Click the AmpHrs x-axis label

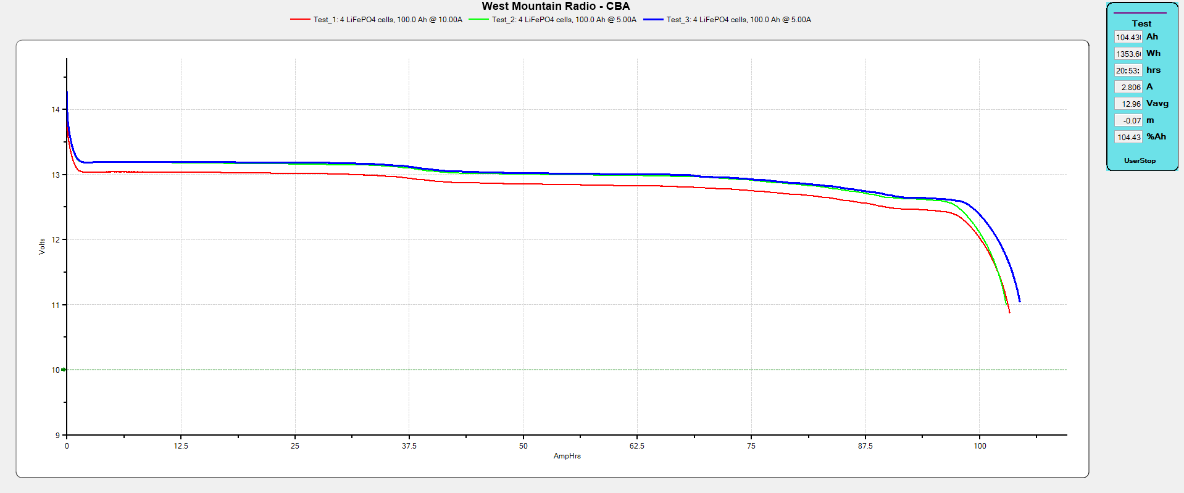coord(567,456)
